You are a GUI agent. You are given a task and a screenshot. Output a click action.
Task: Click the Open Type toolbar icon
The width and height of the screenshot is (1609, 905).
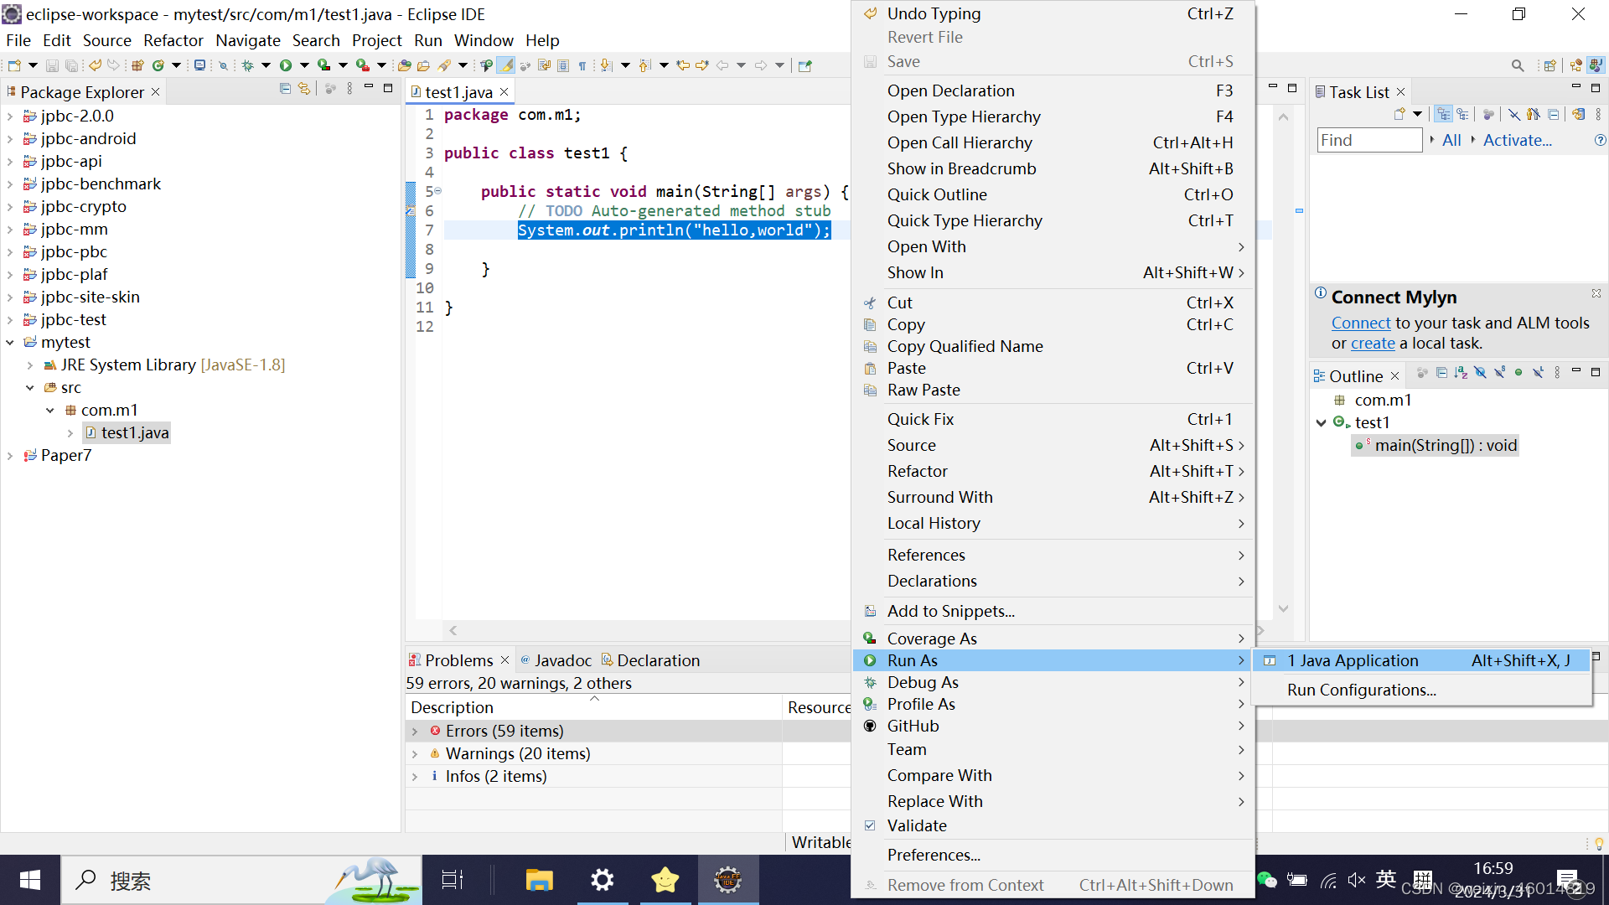(x=405, y=65)
